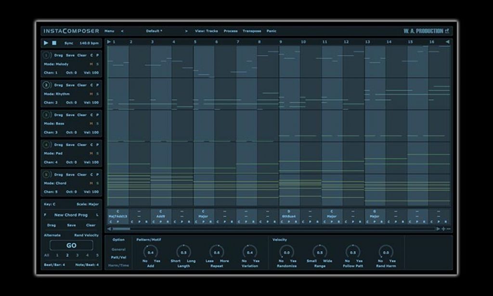Open the Transpose menu

252,31
